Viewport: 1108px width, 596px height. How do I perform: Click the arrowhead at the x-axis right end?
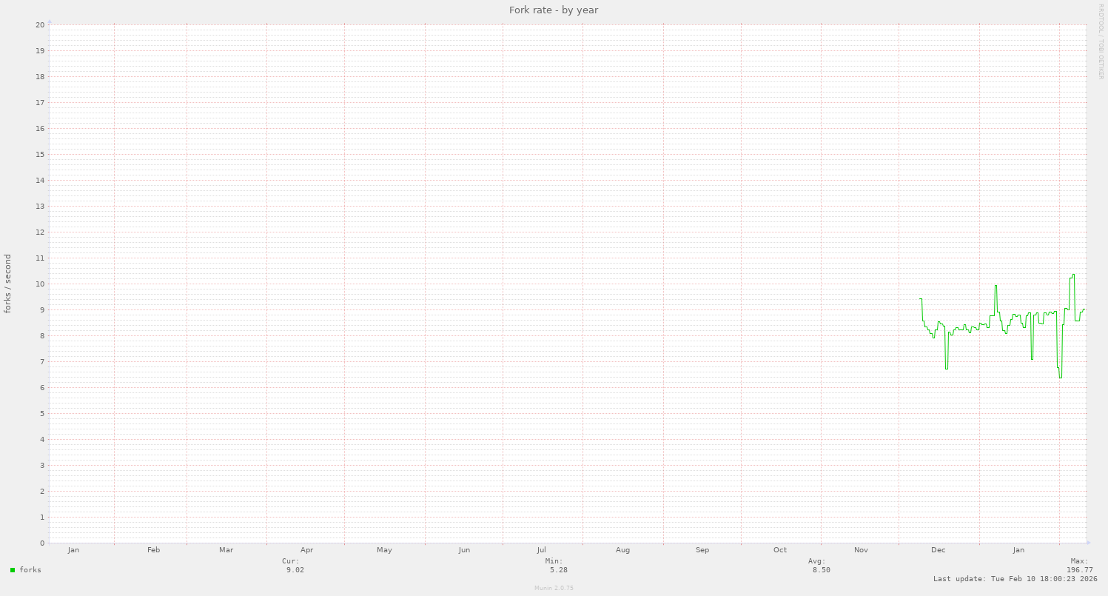1087,543
